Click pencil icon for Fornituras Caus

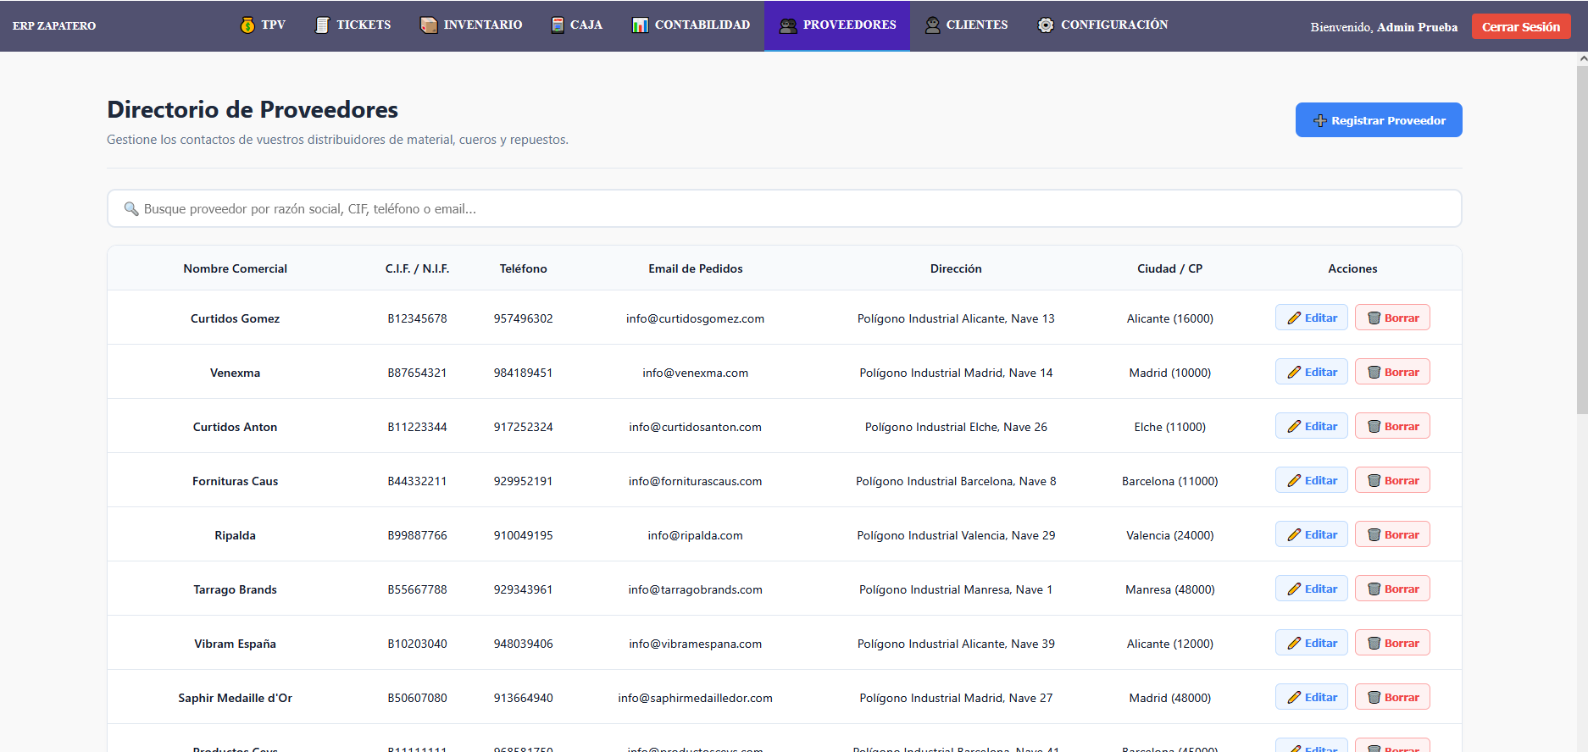point(1294,480)
